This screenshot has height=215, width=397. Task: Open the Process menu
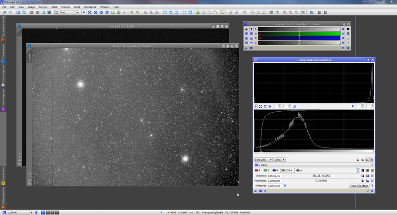66,7
